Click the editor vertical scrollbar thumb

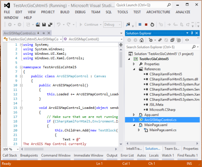click(x=121, y=59)
